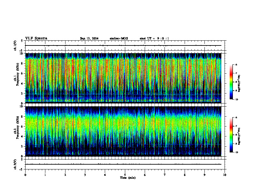Click the "8" kHz tick on ch.1 frequency axis
Image resolution: width=253 pixels, height=196 pixels.
coord(22,63)
